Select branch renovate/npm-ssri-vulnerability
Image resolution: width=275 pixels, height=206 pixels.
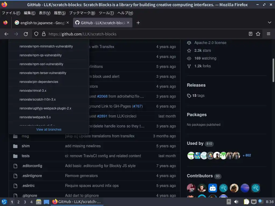tap(49, 64)
